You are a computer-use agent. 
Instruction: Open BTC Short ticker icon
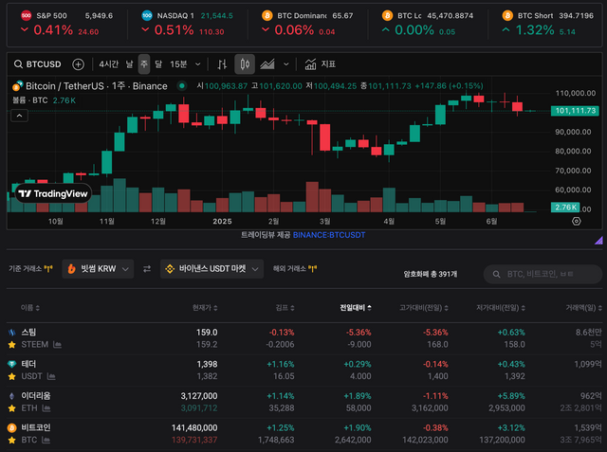tap(507, 15)
